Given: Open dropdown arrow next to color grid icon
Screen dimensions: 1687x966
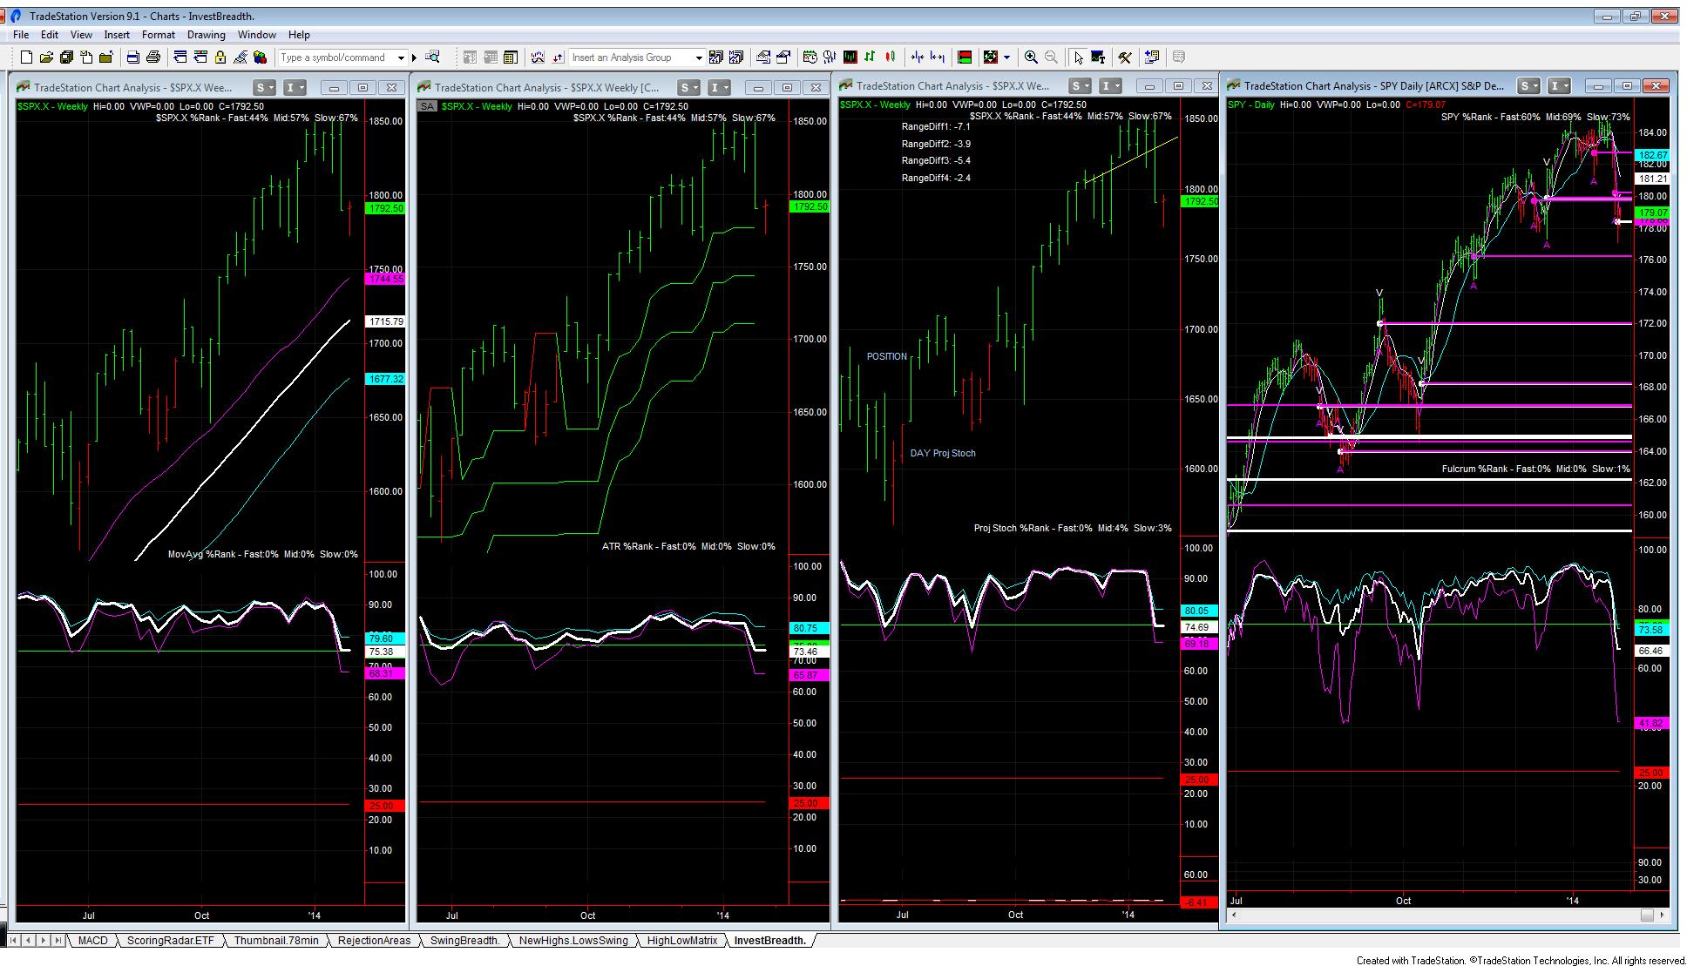Looking at the screenshot, I should 1006,57.
